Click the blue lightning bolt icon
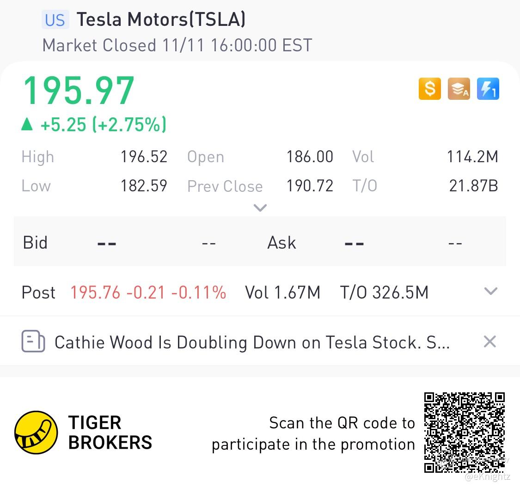This screenshot has height=488, width=520. point(488,89)
